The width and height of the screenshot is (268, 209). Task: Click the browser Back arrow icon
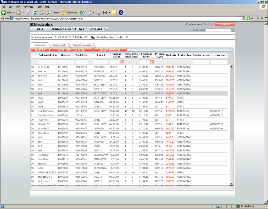click(x=4, y=13)
